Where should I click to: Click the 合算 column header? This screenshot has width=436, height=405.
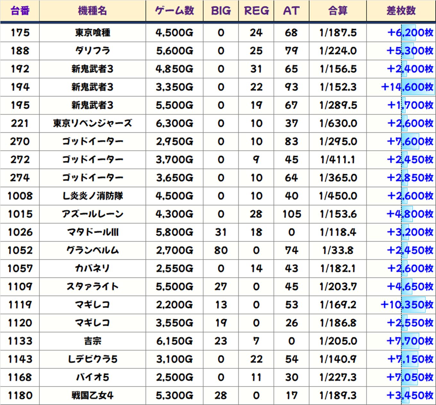[x=338, y=11]
